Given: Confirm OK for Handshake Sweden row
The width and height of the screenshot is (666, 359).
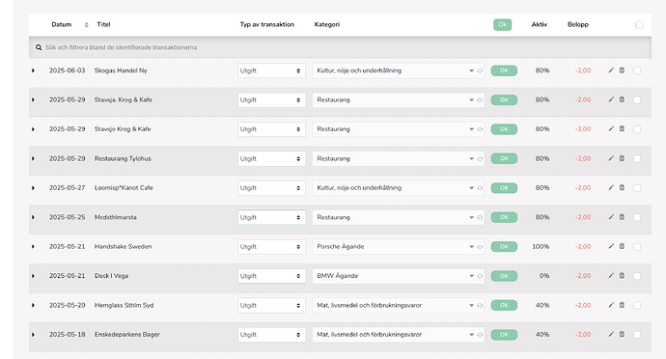Looking at the screenshot, I should tap(504, 246).
